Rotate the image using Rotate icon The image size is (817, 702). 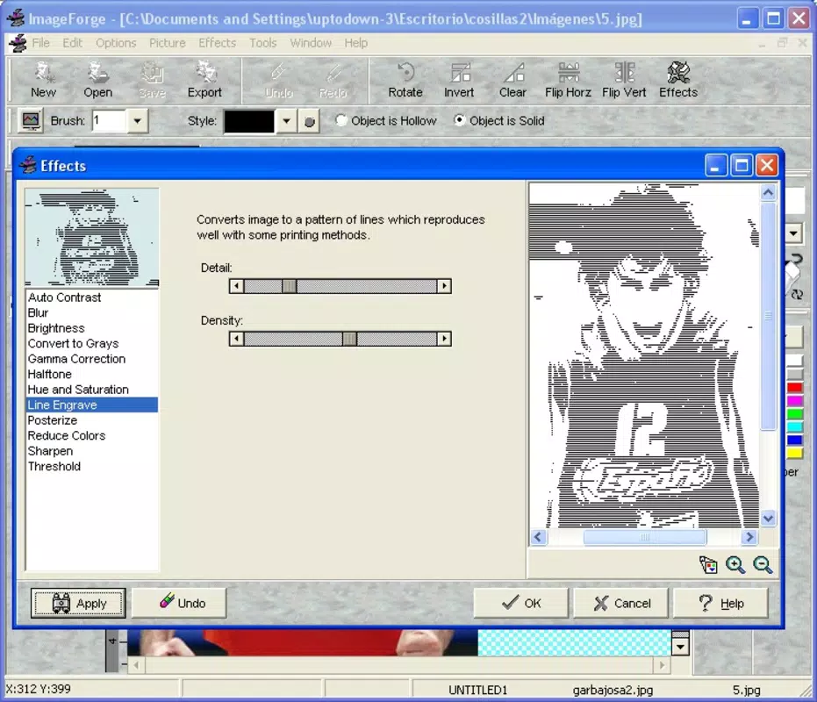coord(405,80)
